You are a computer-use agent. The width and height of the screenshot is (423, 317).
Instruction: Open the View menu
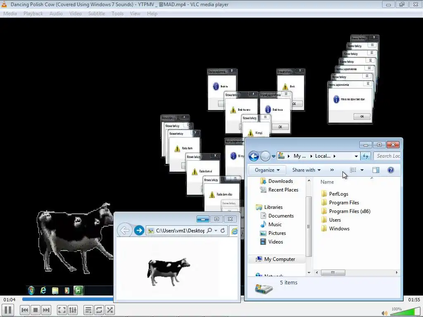click(135, 14)
